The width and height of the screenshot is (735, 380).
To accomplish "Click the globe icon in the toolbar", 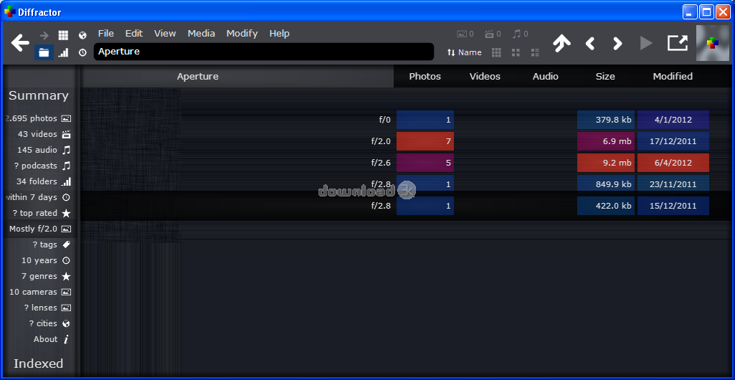I will point(82,35).
